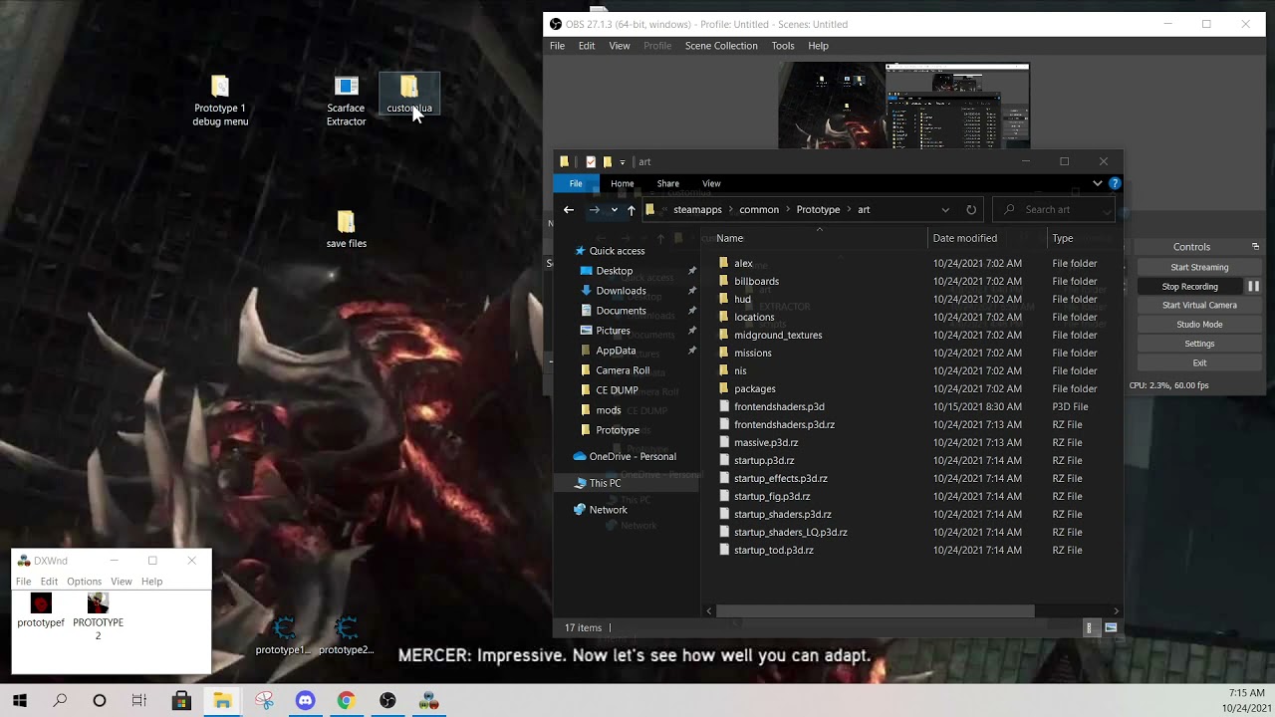Open OBS Settings from the Controls dock
Screen dimensions: 1275x717
pyautogui.click(x=1199, y=344)
